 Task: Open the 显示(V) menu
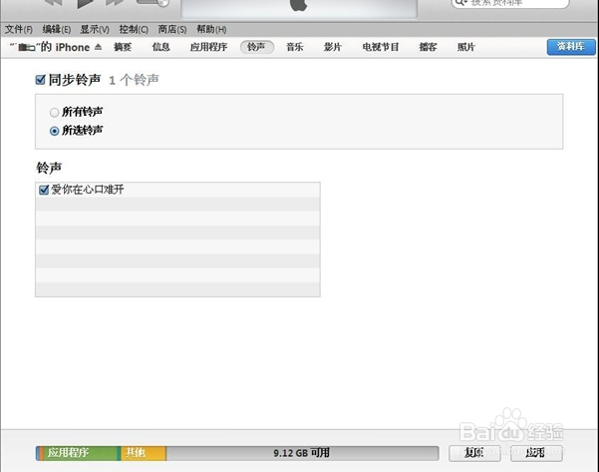95,30
